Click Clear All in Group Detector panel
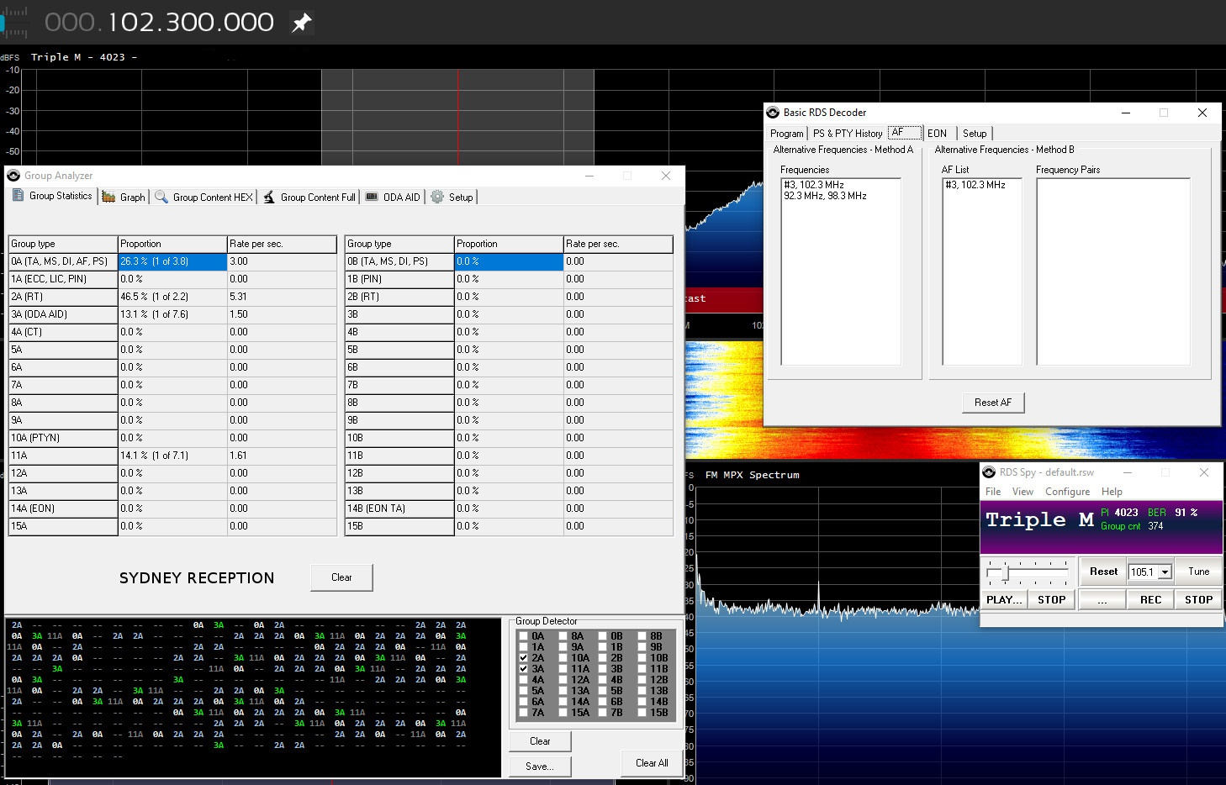1226x785 pixels. pyautogui.click(x=652, y=763)
